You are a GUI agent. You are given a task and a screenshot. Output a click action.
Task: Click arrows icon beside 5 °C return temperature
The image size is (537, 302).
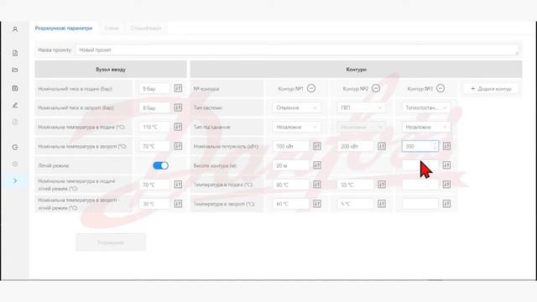point(382,204)
